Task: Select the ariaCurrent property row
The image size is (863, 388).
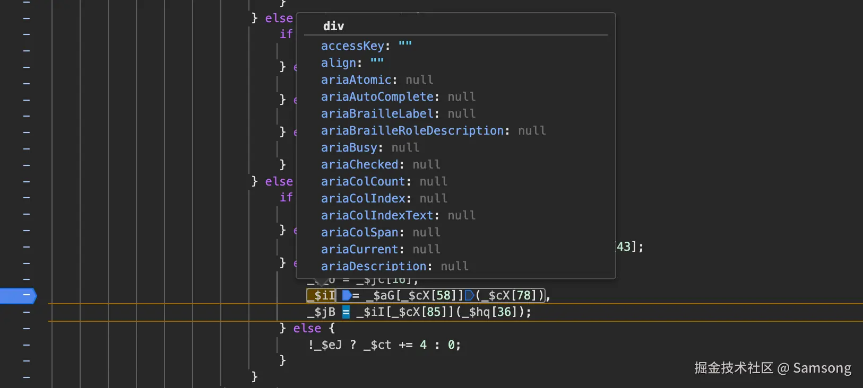Action: pyautogui.click(x=381, y=249)
